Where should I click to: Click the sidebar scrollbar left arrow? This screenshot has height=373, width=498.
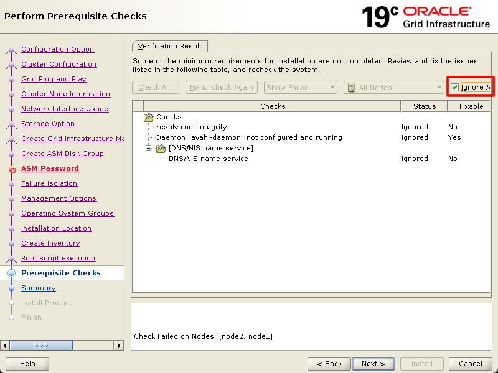tap(5, 346)
